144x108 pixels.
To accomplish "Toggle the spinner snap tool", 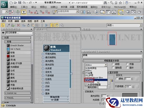I will (48, 12).
